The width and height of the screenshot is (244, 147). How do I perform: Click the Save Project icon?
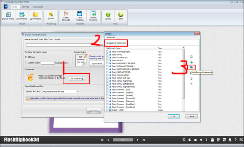click(22, 14)
